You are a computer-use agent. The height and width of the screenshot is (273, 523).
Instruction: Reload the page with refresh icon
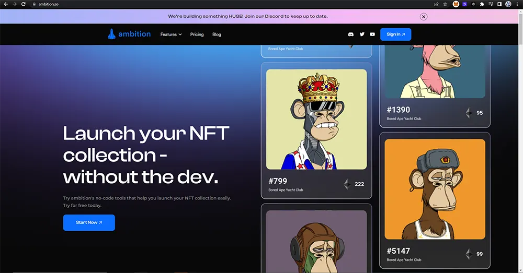pos(24,4)
